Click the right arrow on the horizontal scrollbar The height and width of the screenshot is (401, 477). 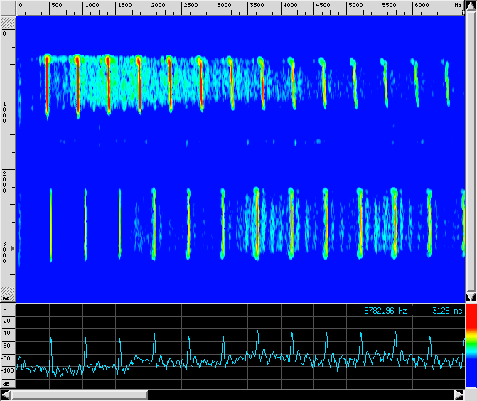click(x=459, y=395)
